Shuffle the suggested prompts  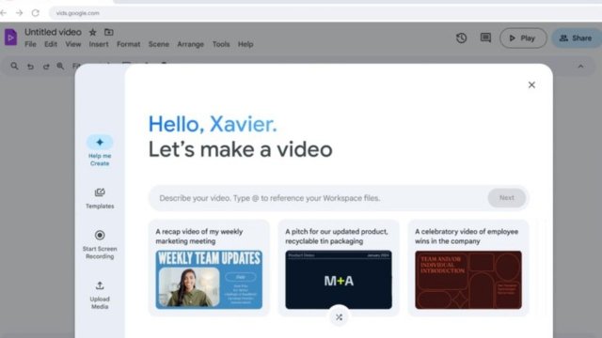point(339,317)
